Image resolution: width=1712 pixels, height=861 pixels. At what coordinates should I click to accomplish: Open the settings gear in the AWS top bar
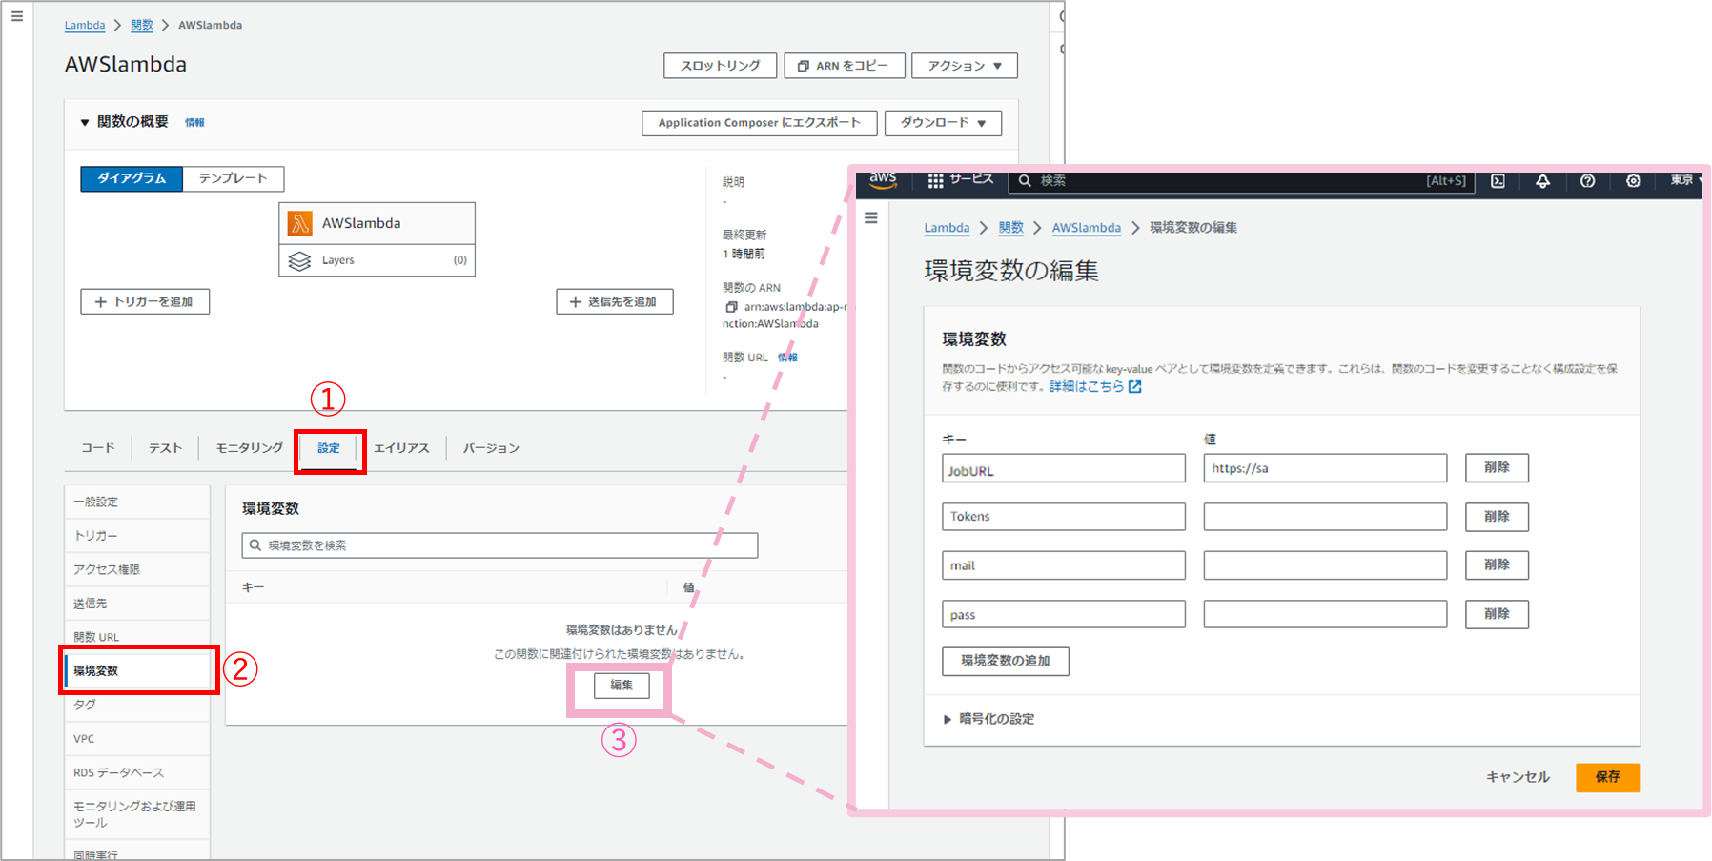pos(1633,181)
